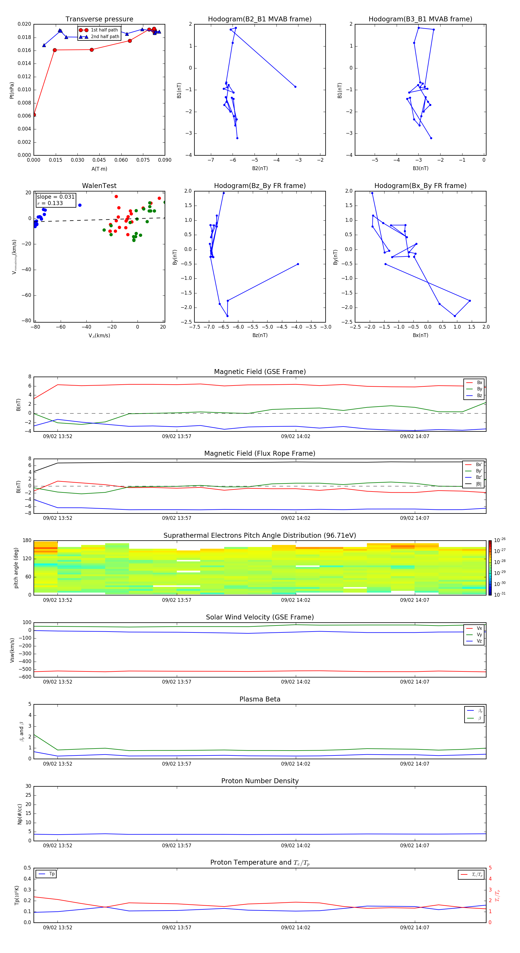The width and height of the screenshot is (520, 953).
Task: Click the 'Vz' legend entry
Action: tap(474, 641)
